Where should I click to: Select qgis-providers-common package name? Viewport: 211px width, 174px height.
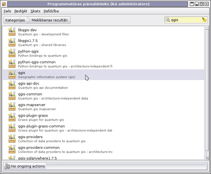point(39,148)
